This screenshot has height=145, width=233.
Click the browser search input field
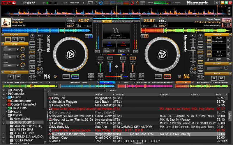pyautogui.click(x=78, y=90)
